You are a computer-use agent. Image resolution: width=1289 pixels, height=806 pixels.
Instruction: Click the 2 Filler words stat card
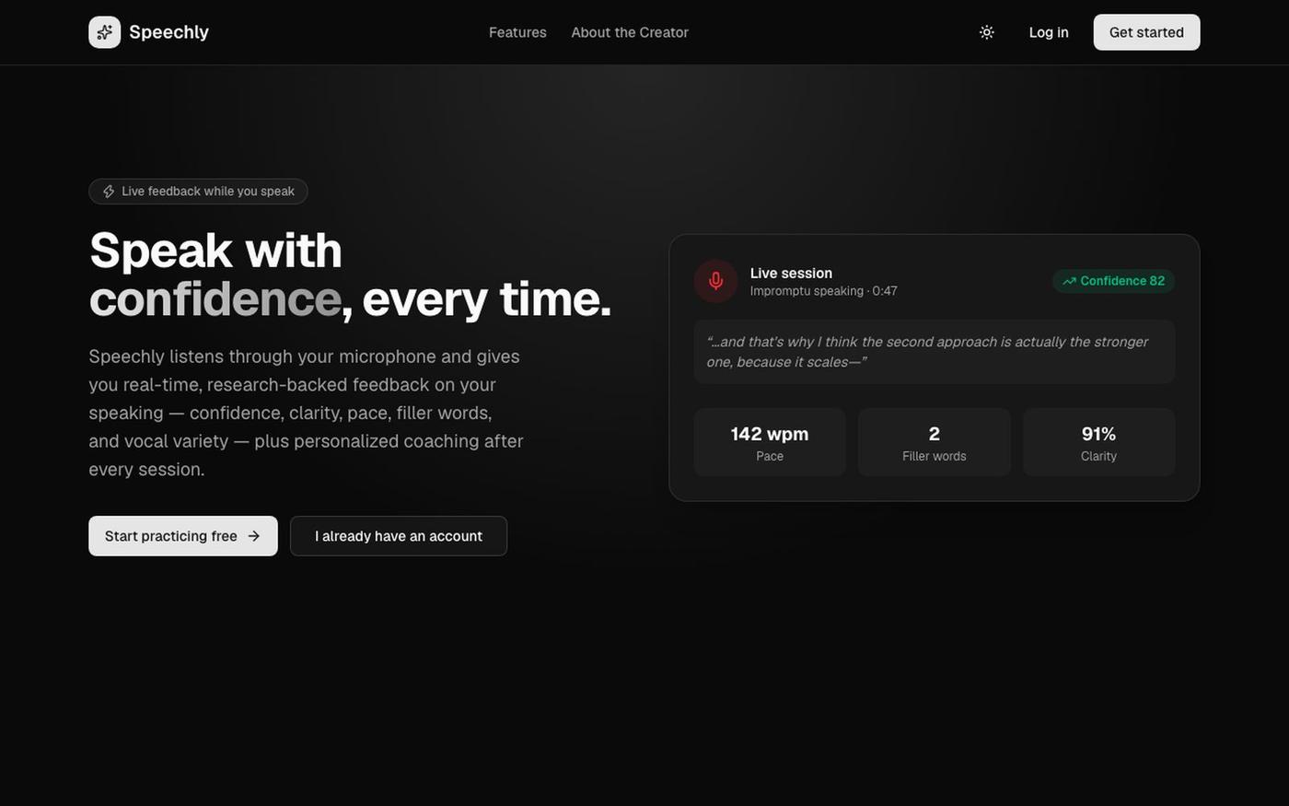coord(935,442)
